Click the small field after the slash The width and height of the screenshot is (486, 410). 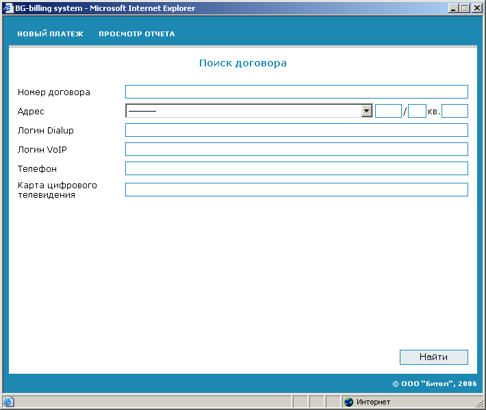pyautogui.click(x=417, y=111)
